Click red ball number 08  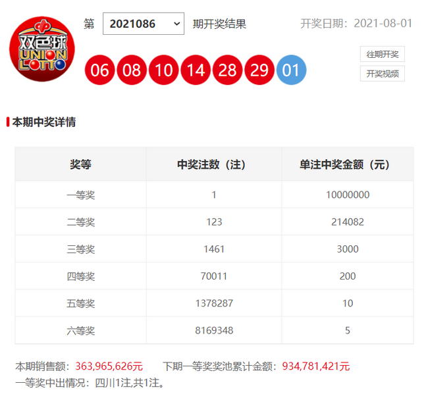point(132,70)
